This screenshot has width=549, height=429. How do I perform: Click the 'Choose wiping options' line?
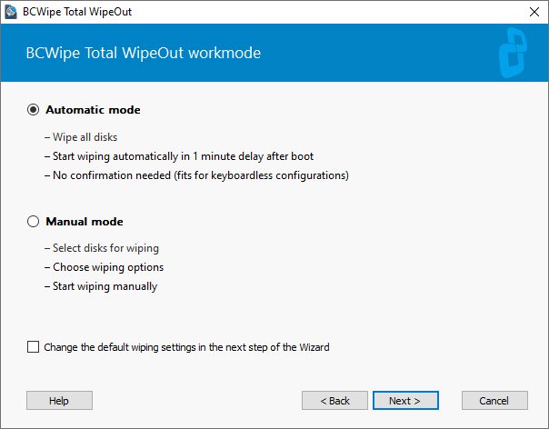(x=104, y=267)
